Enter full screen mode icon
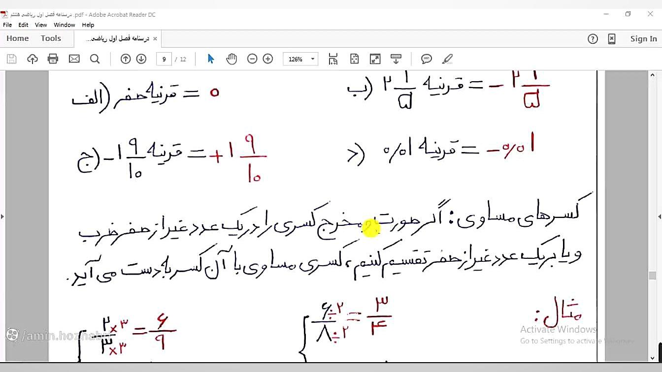 (375, 59)
